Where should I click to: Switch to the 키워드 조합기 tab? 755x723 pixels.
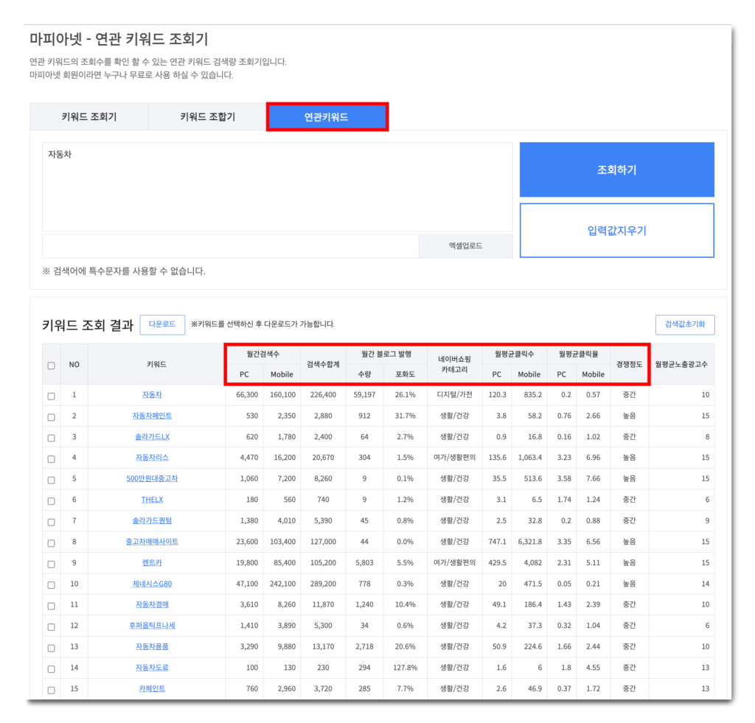coord(207,116)
